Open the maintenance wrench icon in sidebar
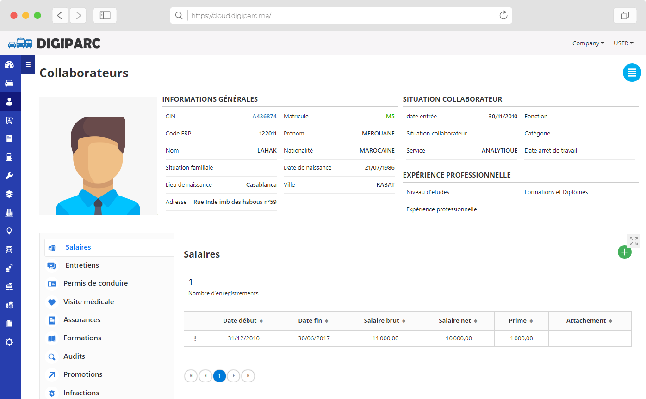 tap(9, 176)
